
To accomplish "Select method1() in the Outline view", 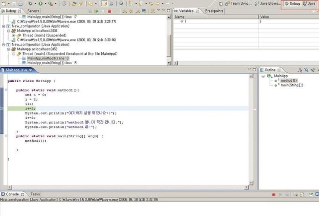I will (x=289, y=80).
